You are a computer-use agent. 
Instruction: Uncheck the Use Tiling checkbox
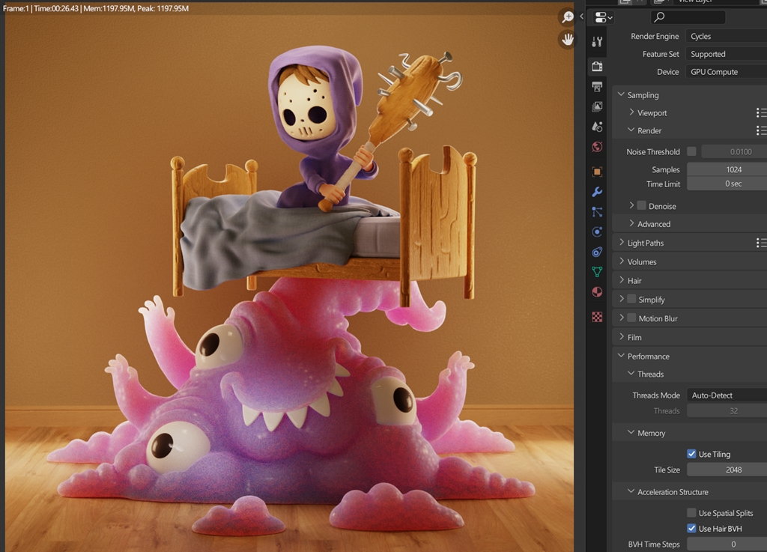tap(691, 454)
